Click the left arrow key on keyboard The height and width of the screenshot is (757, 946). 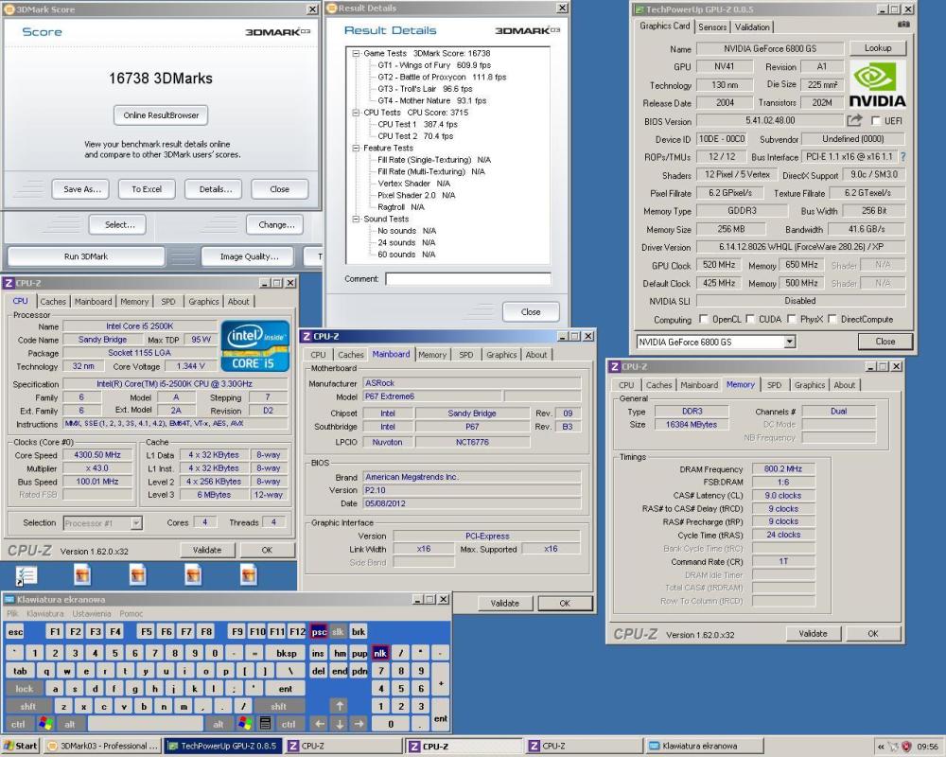[319, 723]
